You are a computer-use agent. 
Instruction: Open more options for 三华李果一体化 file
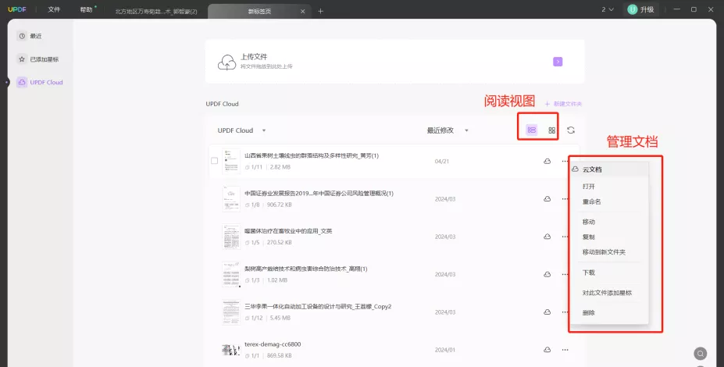(565, 312)
